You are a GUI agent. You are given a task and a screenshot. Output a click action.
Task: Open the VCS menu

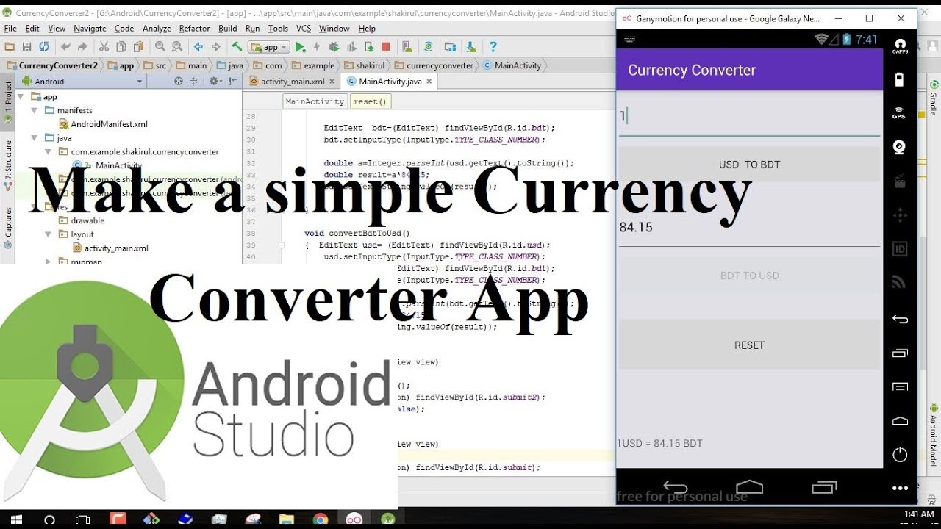tap(304, 29)
